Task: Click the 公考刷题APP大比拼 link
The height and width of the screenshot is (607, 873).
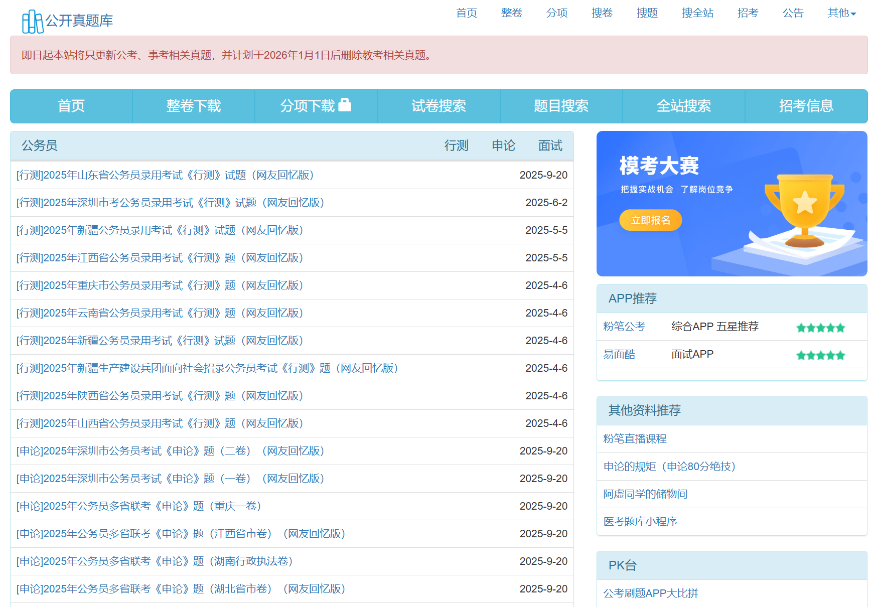Action: coord(650,593)
